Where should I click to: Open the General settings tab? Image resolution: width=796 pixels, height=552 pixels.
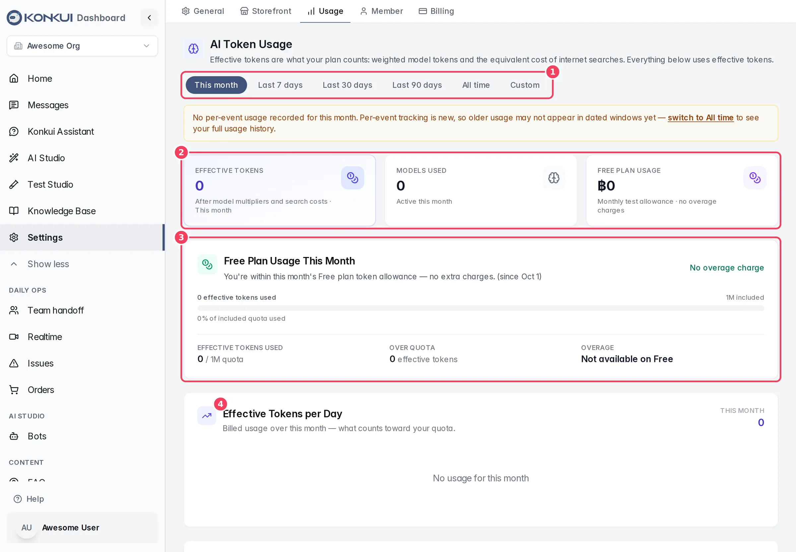pos(203,11)
